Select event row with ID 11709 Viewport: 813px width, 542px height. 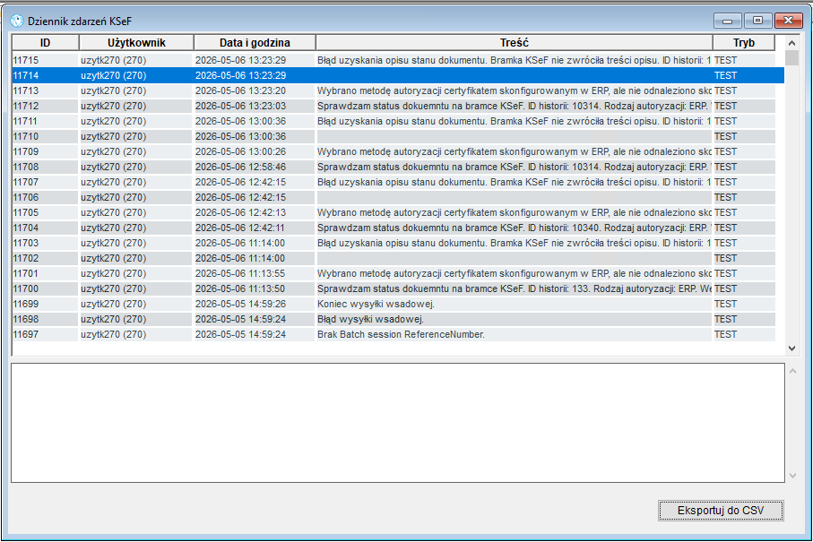pos(394,151)
